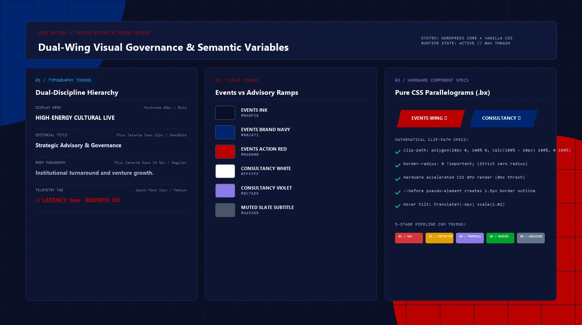Click the CONSULTANCY parallelogram button

(503, 118)
